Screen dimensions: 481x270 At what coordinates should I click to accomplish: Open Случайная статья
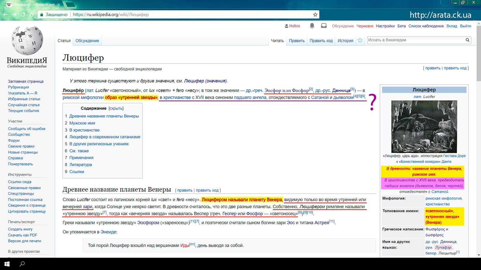(x=24, y=105)
